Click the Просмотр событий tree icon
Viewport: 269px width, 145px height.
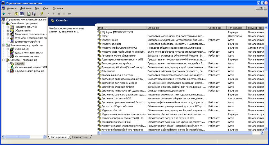pos(12,27)
